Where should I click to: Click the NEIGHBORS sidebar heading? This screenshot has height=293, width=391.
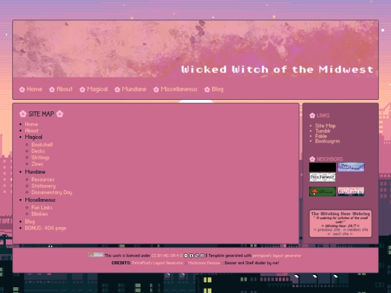tap(330, 159)
